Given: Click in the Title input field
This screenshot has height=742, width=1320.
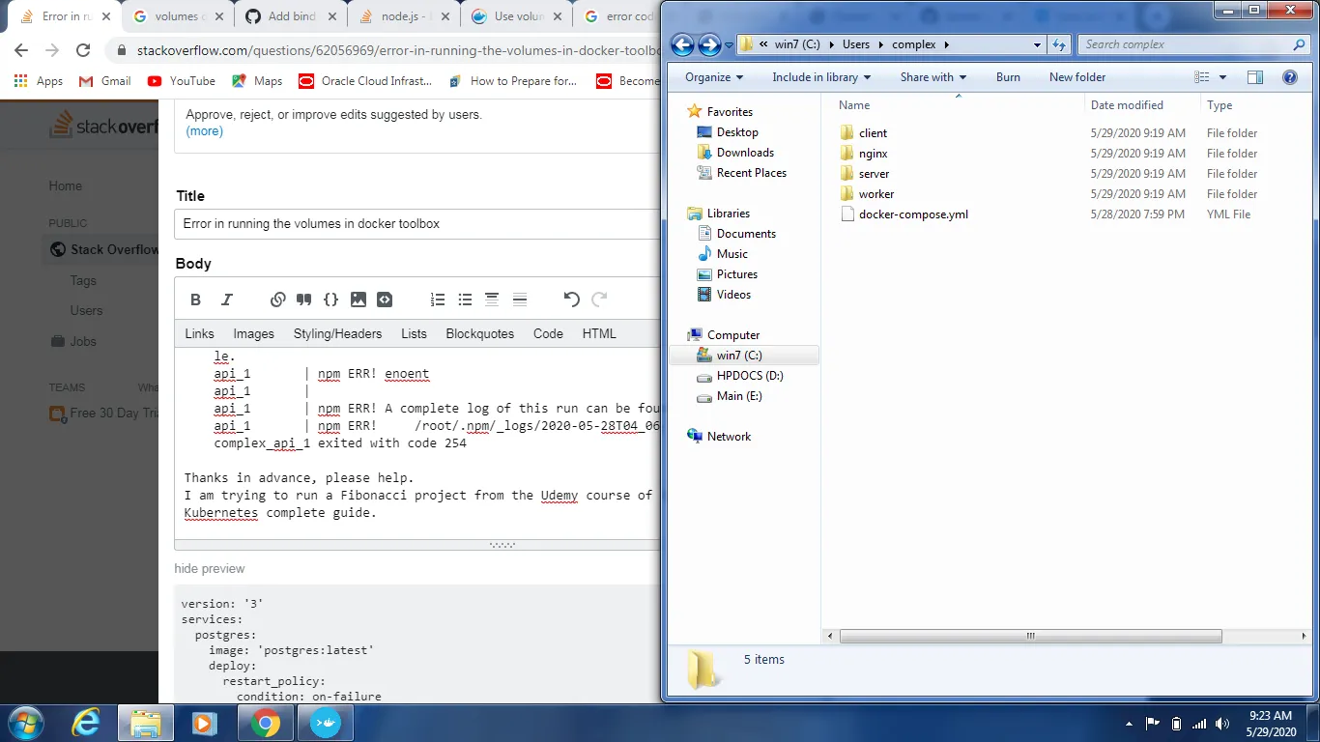Looking at the screenshot, I should [x=417, y=223].
